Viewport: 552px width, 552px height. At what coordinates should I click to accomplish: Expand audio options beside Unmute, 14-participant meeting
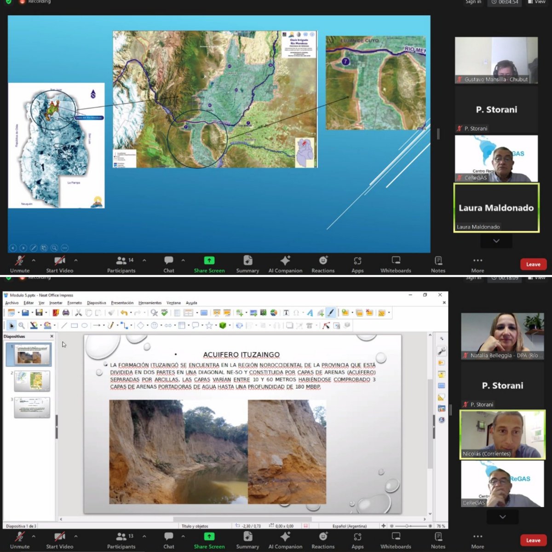click(x=34, y=260)
